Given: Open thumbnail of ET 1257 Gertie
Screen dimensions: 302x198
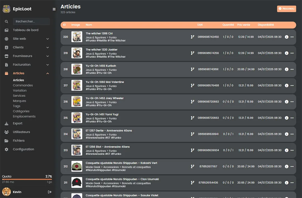Looking at the screenshot, I should click(x=77, y=134).
